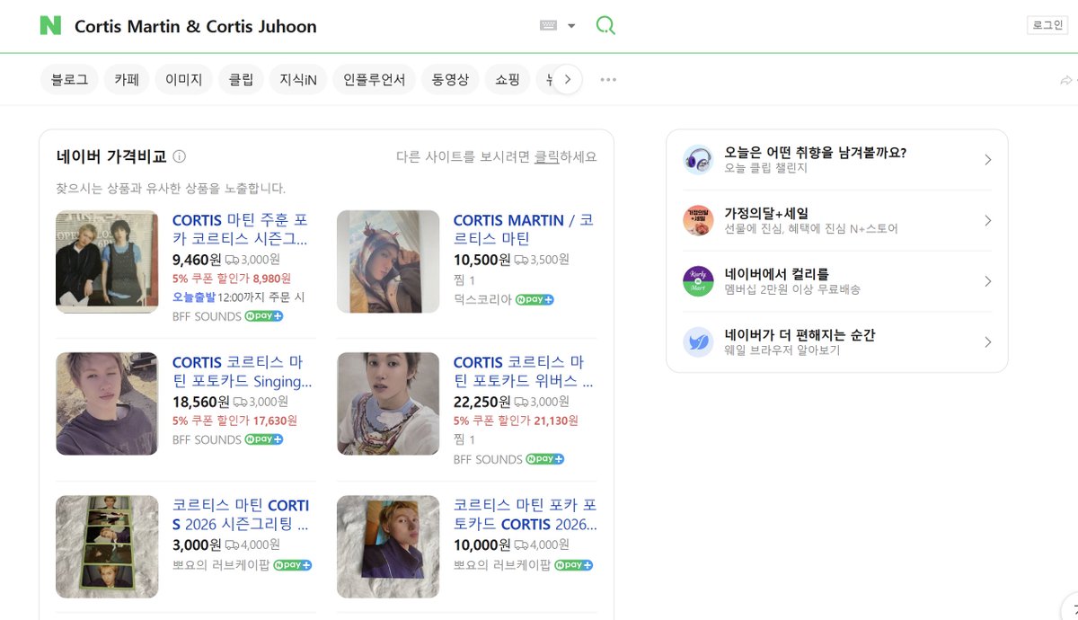This screenshot has height=620, width=1078.
Task: Select the 클립 tab
Action: pos(241,79)
